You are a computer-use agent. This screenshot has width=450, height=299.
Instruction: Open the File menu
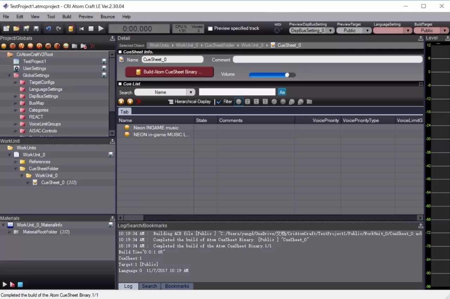(x=6, y=16)
